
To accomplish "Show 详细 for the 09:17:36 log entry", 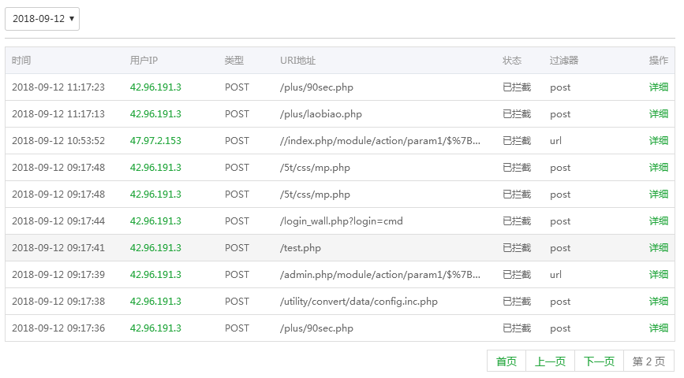I will point(658,328).
